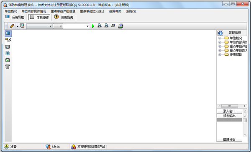Expand the 单位内部具体 tree node
Screen dimensions: 251x152
(x=220, y=42)
